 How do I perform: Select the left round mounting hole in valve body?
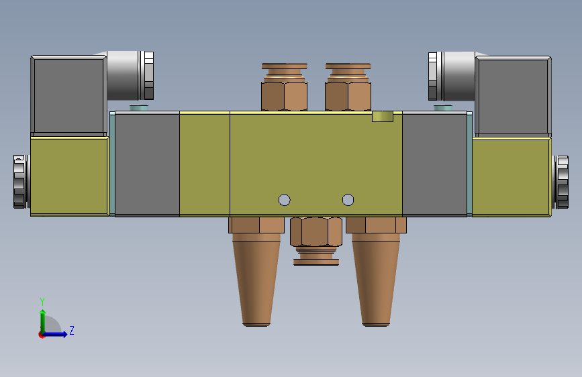pos(285,200)
